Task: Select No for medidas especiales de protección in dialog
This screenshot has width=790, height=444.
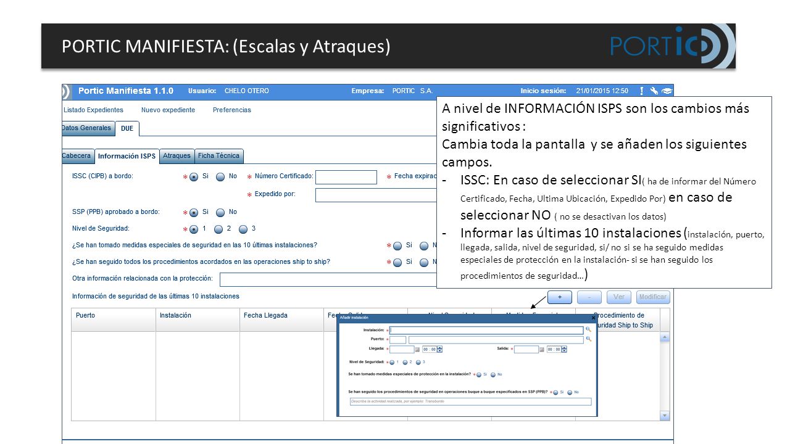Action: (x=493, y=374)
